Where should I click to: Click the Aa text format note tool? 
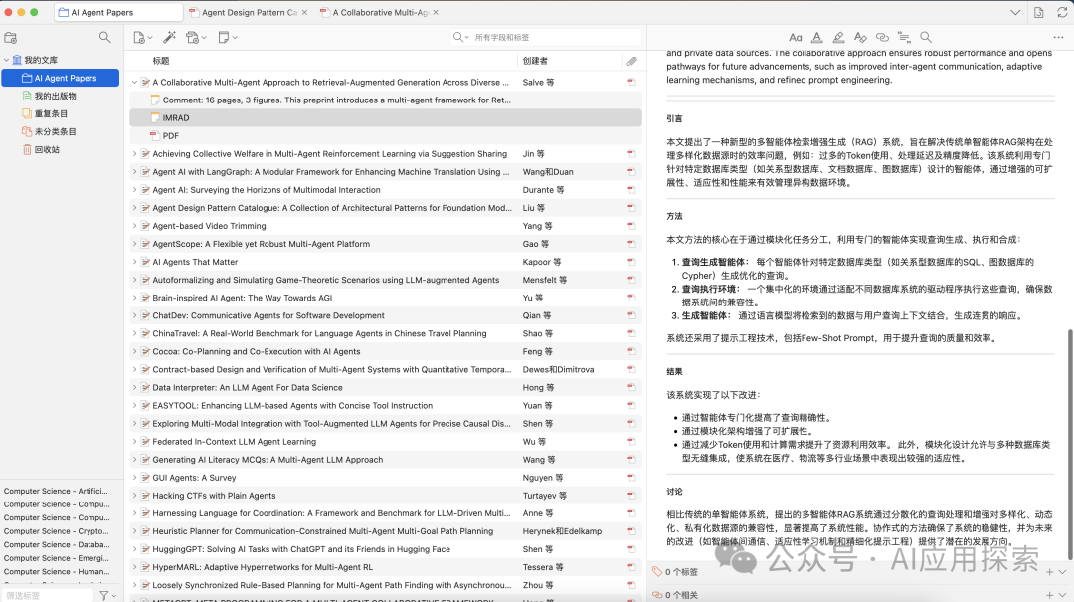[x=796, y=37]
